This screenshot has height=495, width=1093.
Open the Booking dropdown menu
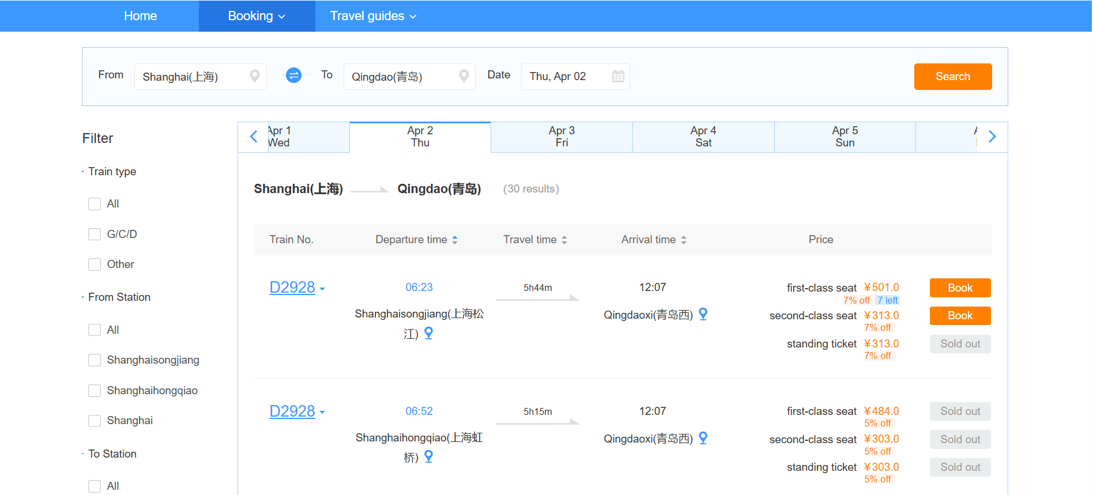point(257,16)
